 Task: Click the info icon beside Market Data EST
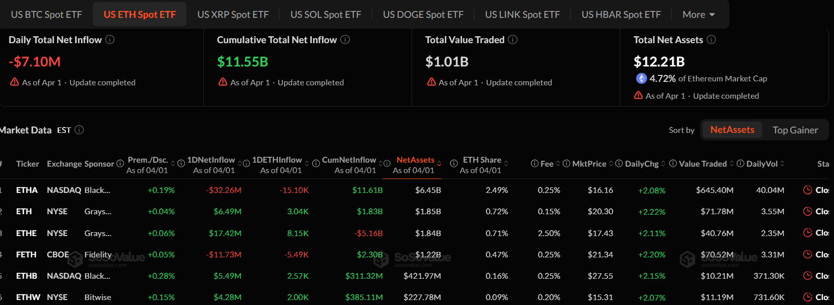click(x=78, y=130)
